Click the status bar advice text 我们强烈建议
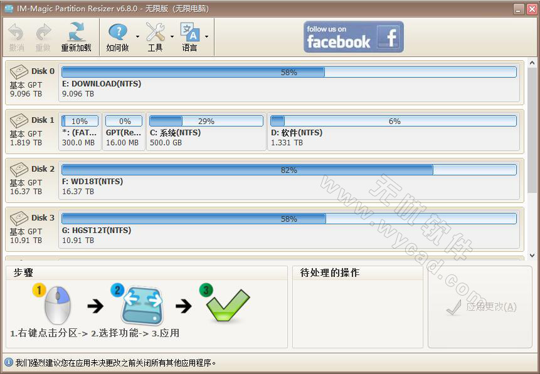Image resolution: width=540 pixels, height=374 pixels. pos(115,363)
